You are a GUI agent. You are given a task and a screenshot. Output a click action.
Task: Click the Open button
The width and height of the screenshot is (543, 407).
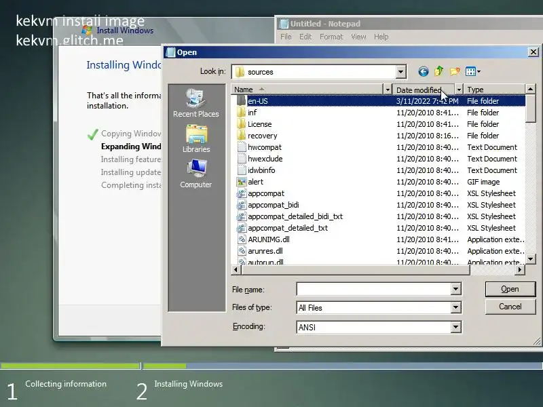(x=510, y=289)
